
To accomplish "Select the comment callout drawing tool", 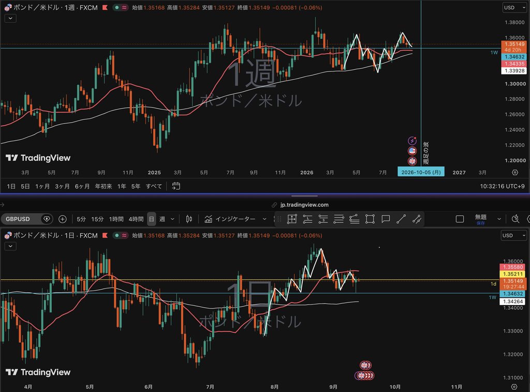I will (386, 219).
